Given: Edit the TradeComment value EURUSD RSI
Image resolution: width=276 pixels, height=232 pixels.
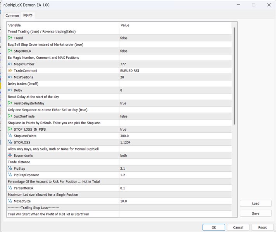Looking at the screenshot, I should 175,71.
